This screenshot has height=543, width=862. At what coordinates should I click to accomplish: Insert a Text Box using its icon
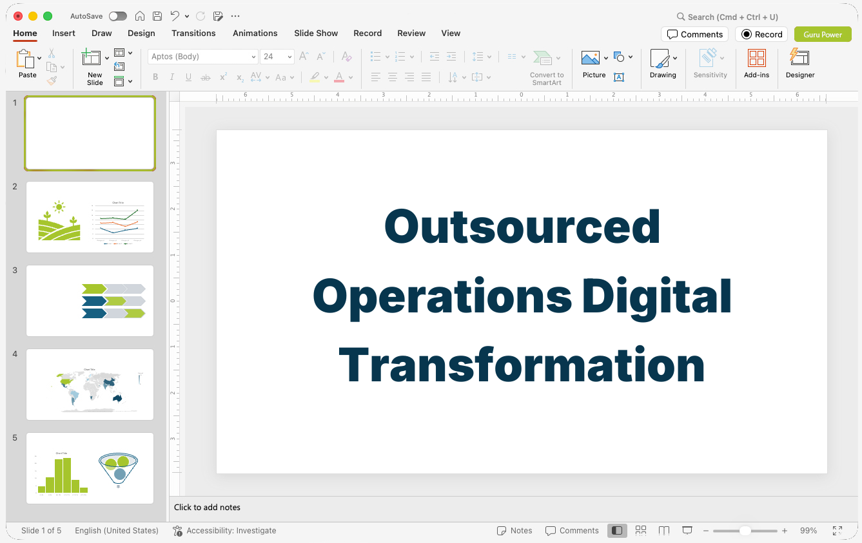tap(619, 77)
